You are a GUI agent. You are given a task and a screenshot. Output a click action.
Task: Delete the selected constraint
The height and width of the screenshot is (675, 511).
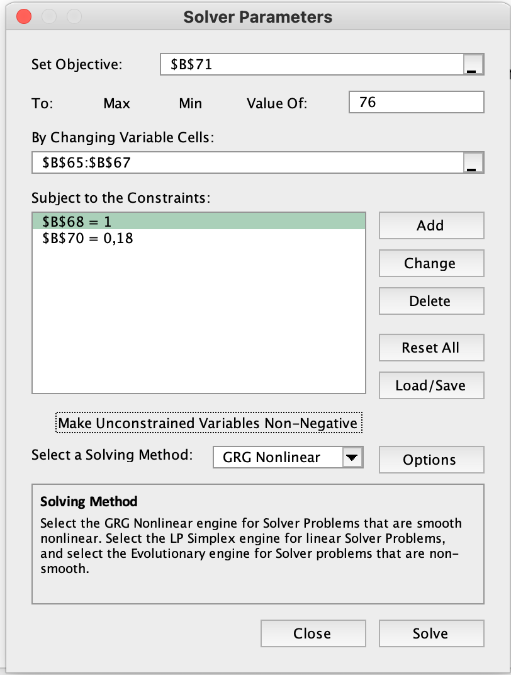tap(432, 301)
